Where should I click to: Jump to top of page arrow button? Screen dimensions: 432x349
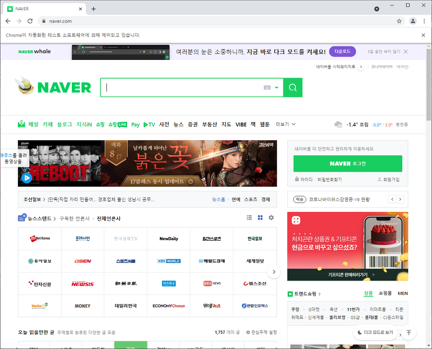click(x=409, y=332)
